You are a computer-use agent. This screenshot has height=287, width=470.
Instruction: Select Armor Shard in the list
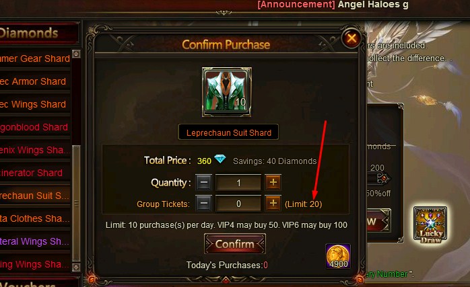[33, 81]
